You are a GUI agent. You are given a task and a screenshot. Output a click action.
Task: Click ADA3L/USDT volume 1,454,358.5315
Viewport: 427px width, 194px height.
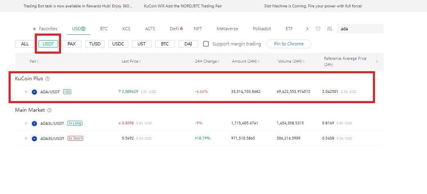[290, 123]
